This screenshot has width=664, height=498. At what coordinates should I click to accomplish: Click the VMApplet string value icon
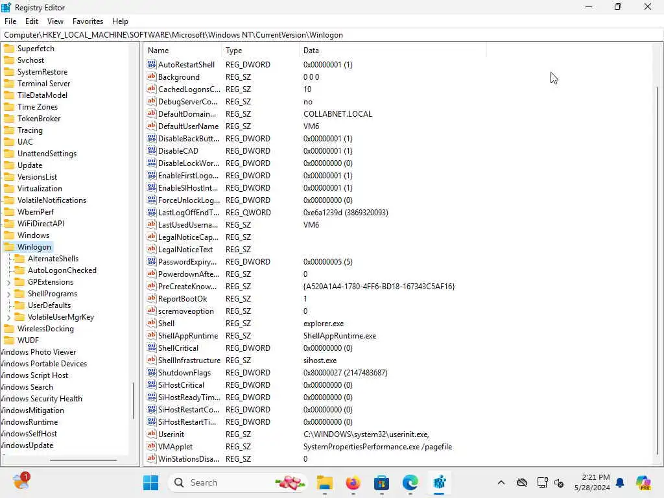click(152, 446)
